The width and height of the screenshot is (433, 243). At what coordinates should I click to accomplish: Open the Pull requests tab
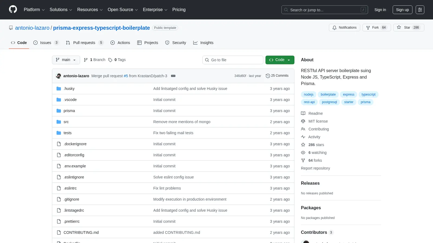click(85, 43)
